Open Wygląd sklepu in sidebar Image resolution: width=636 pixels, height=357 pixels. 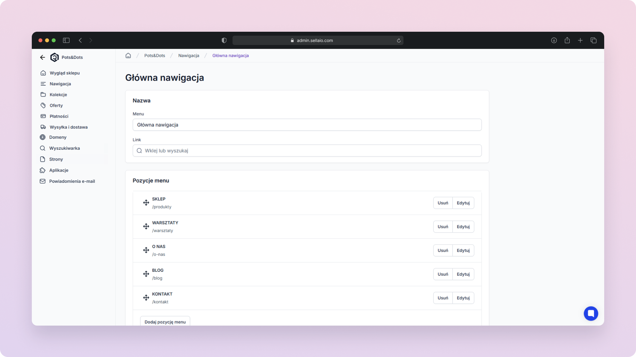point(65,73)
